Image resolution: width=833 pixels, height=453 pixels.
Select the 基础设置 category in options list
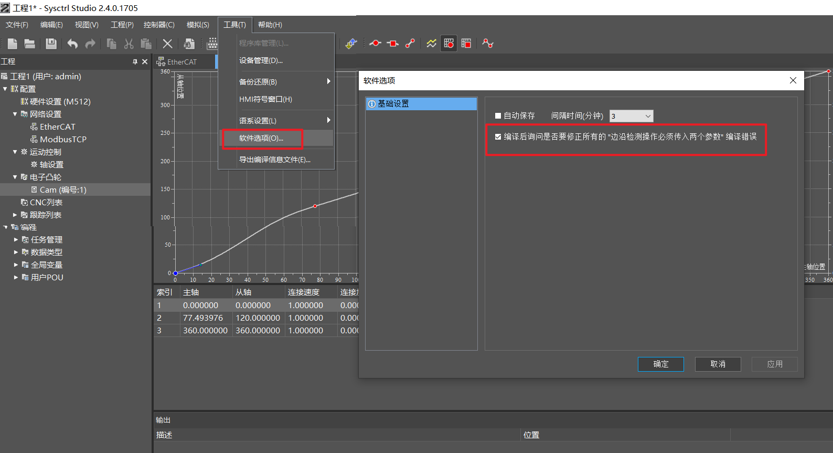[x=393, y=104]
